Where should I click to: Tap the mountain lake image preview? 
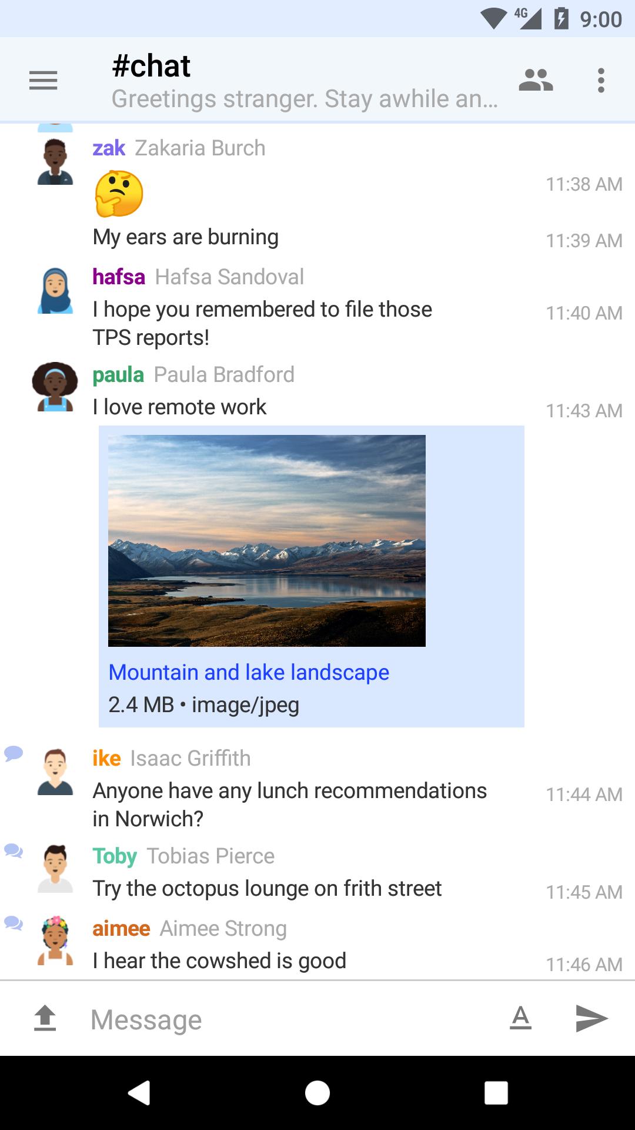266,540
